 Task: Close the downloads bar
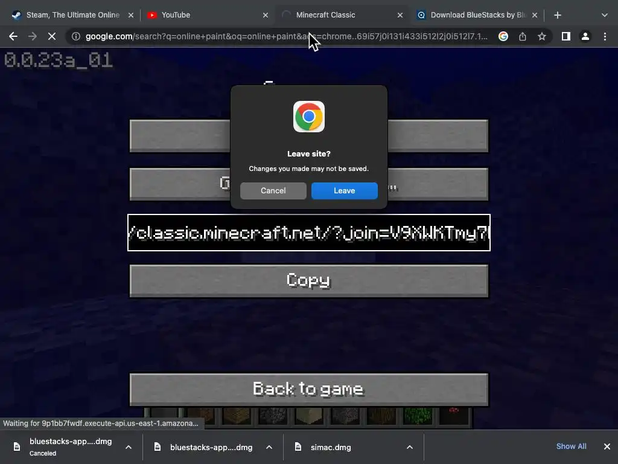607,446
